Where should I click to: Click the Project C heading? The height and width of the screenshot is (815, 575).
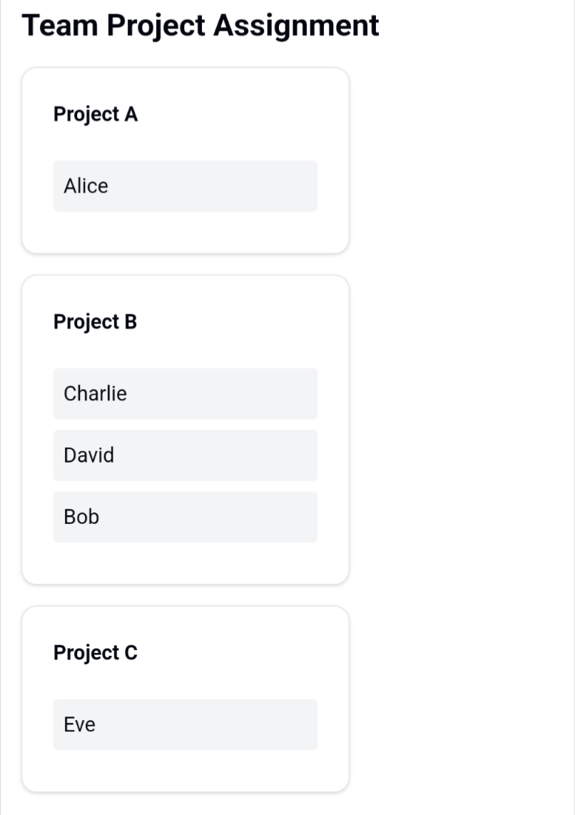pyautogui.click(x=96, y=653)
